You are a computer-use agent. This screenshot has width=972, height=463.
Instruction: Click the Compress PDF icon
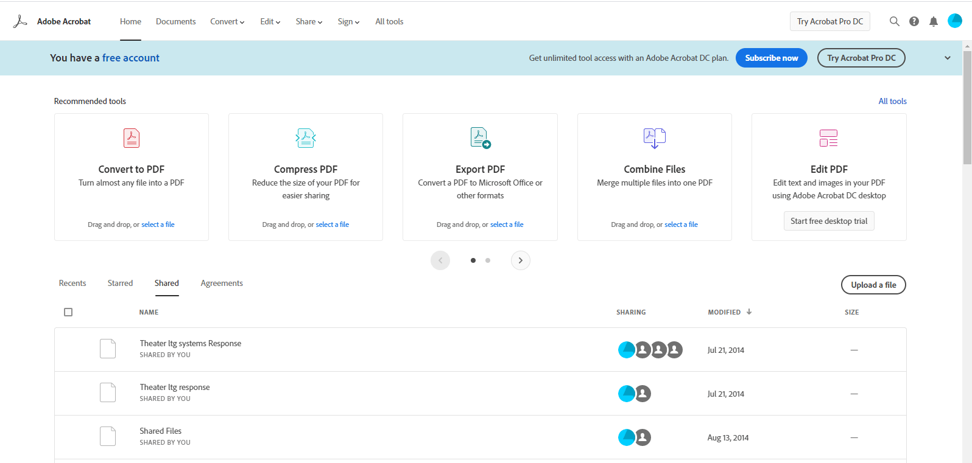[306, 138]
